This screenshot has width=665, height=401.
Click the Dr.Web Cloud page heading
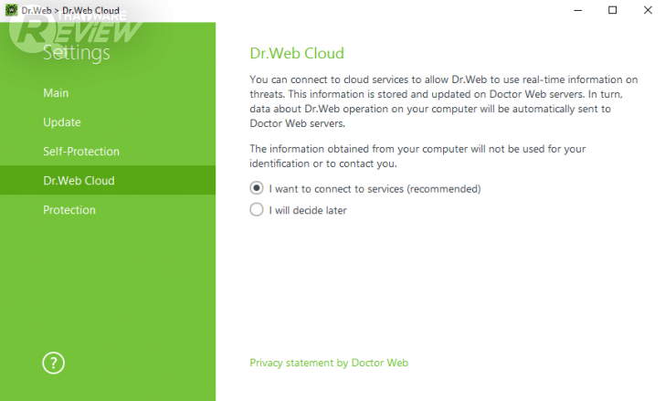click(x=297, y=54)
